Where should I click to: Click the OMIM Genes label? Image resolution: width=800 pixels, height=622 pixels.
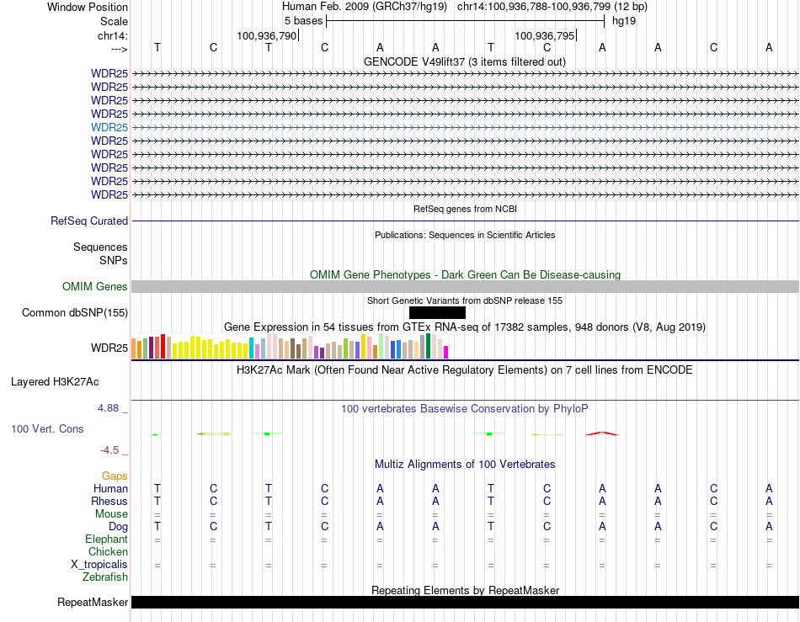(94, 286)
